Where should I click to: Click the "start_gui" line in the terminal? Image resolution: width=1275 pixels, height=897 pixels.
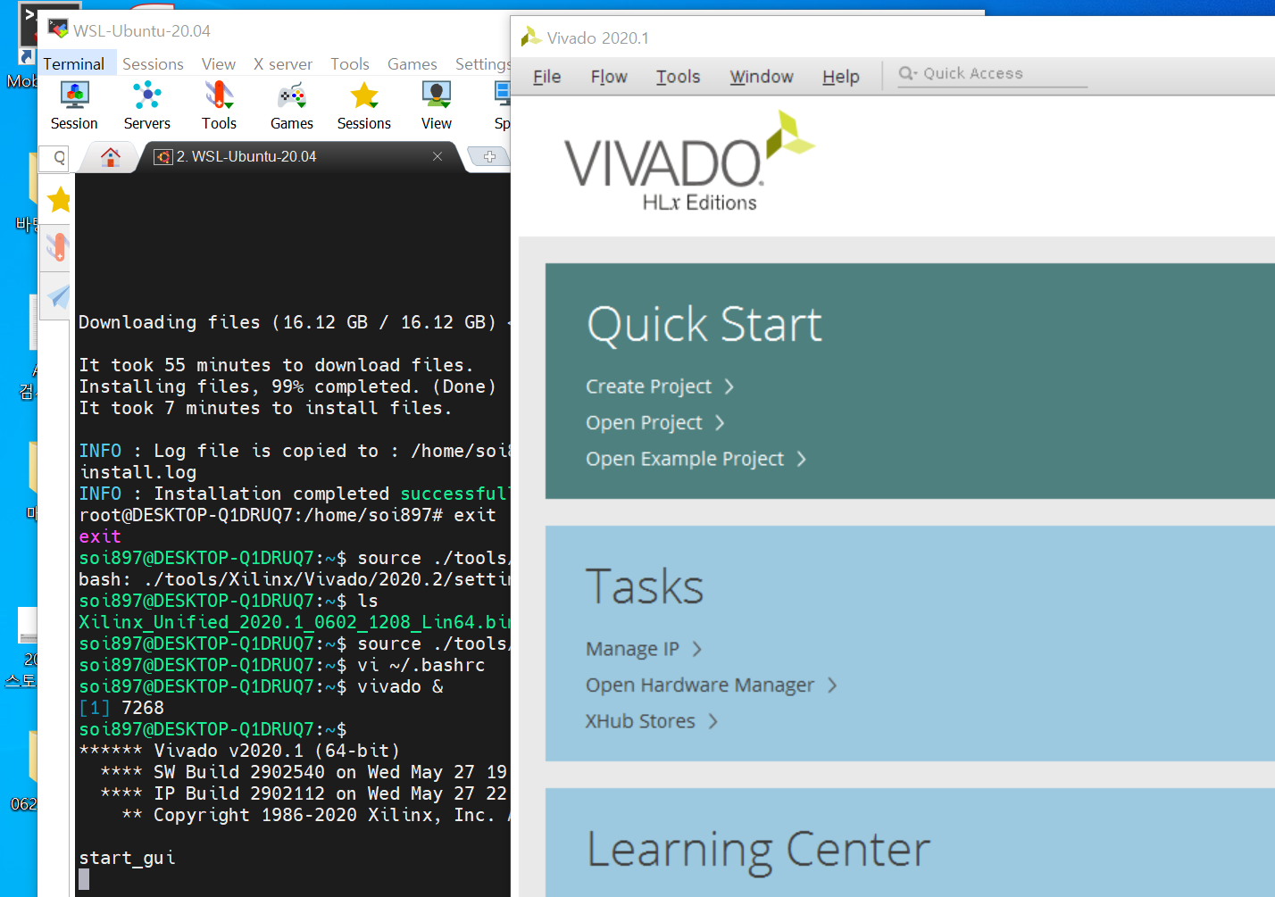[127, 858]
